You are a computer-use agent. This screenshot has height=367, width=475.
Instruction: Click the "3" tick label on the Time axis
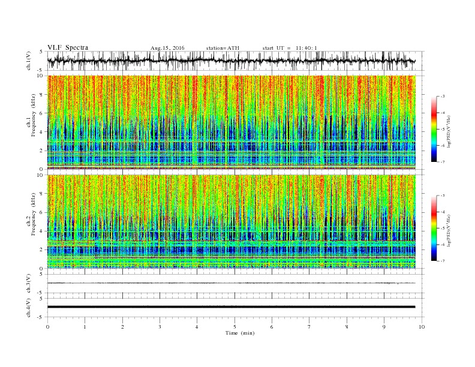160,327
